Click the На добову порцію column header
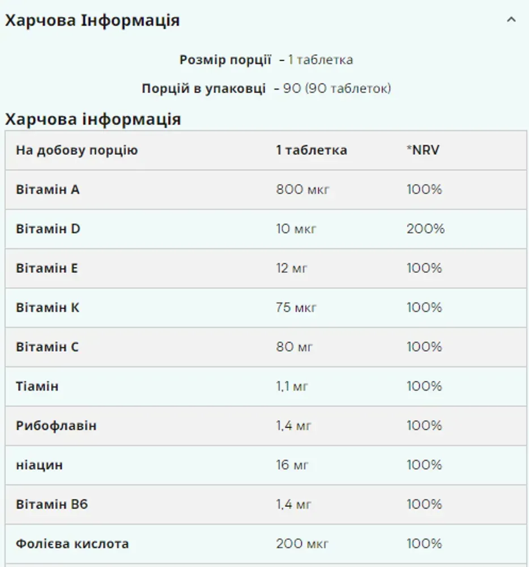Viewport: 529px width, 567px height. click(x=77, y=150)
